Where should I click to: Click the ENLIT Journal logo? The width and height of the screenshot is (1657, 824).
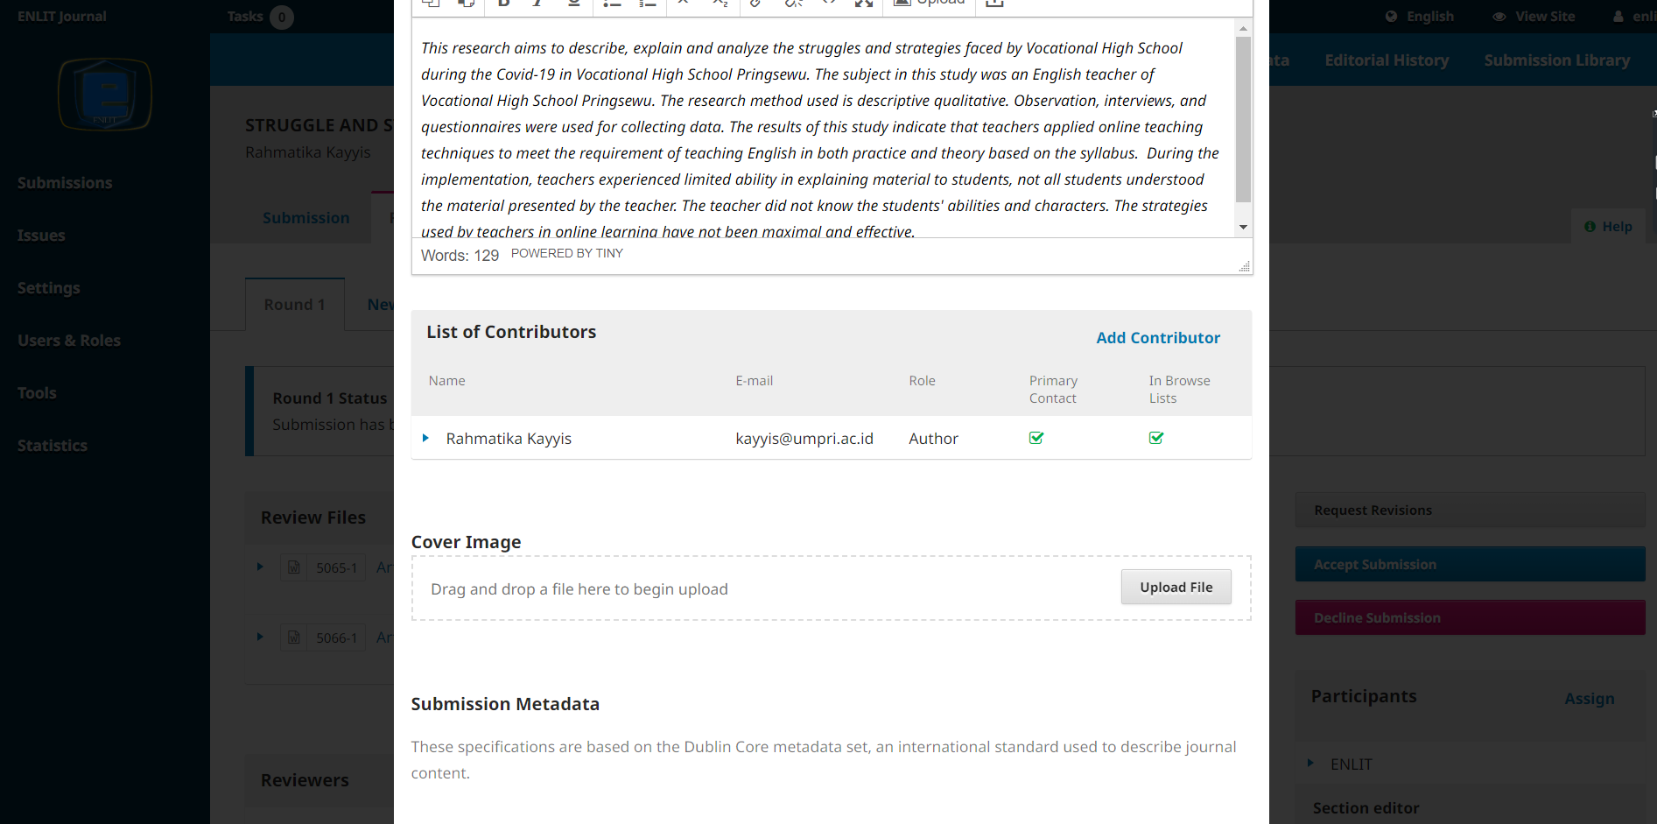coord(105,95)
